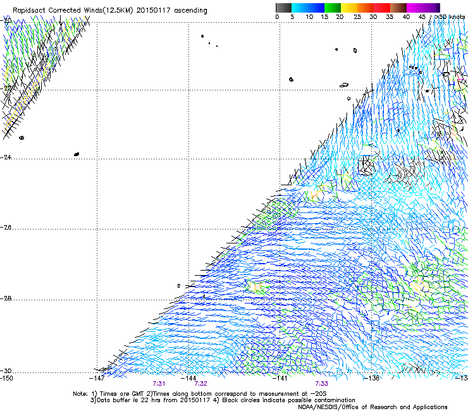The width and height of the screenshot is (468, 411).
Task: Click the longitude label '-144'
Action: (x=188, y=378)
